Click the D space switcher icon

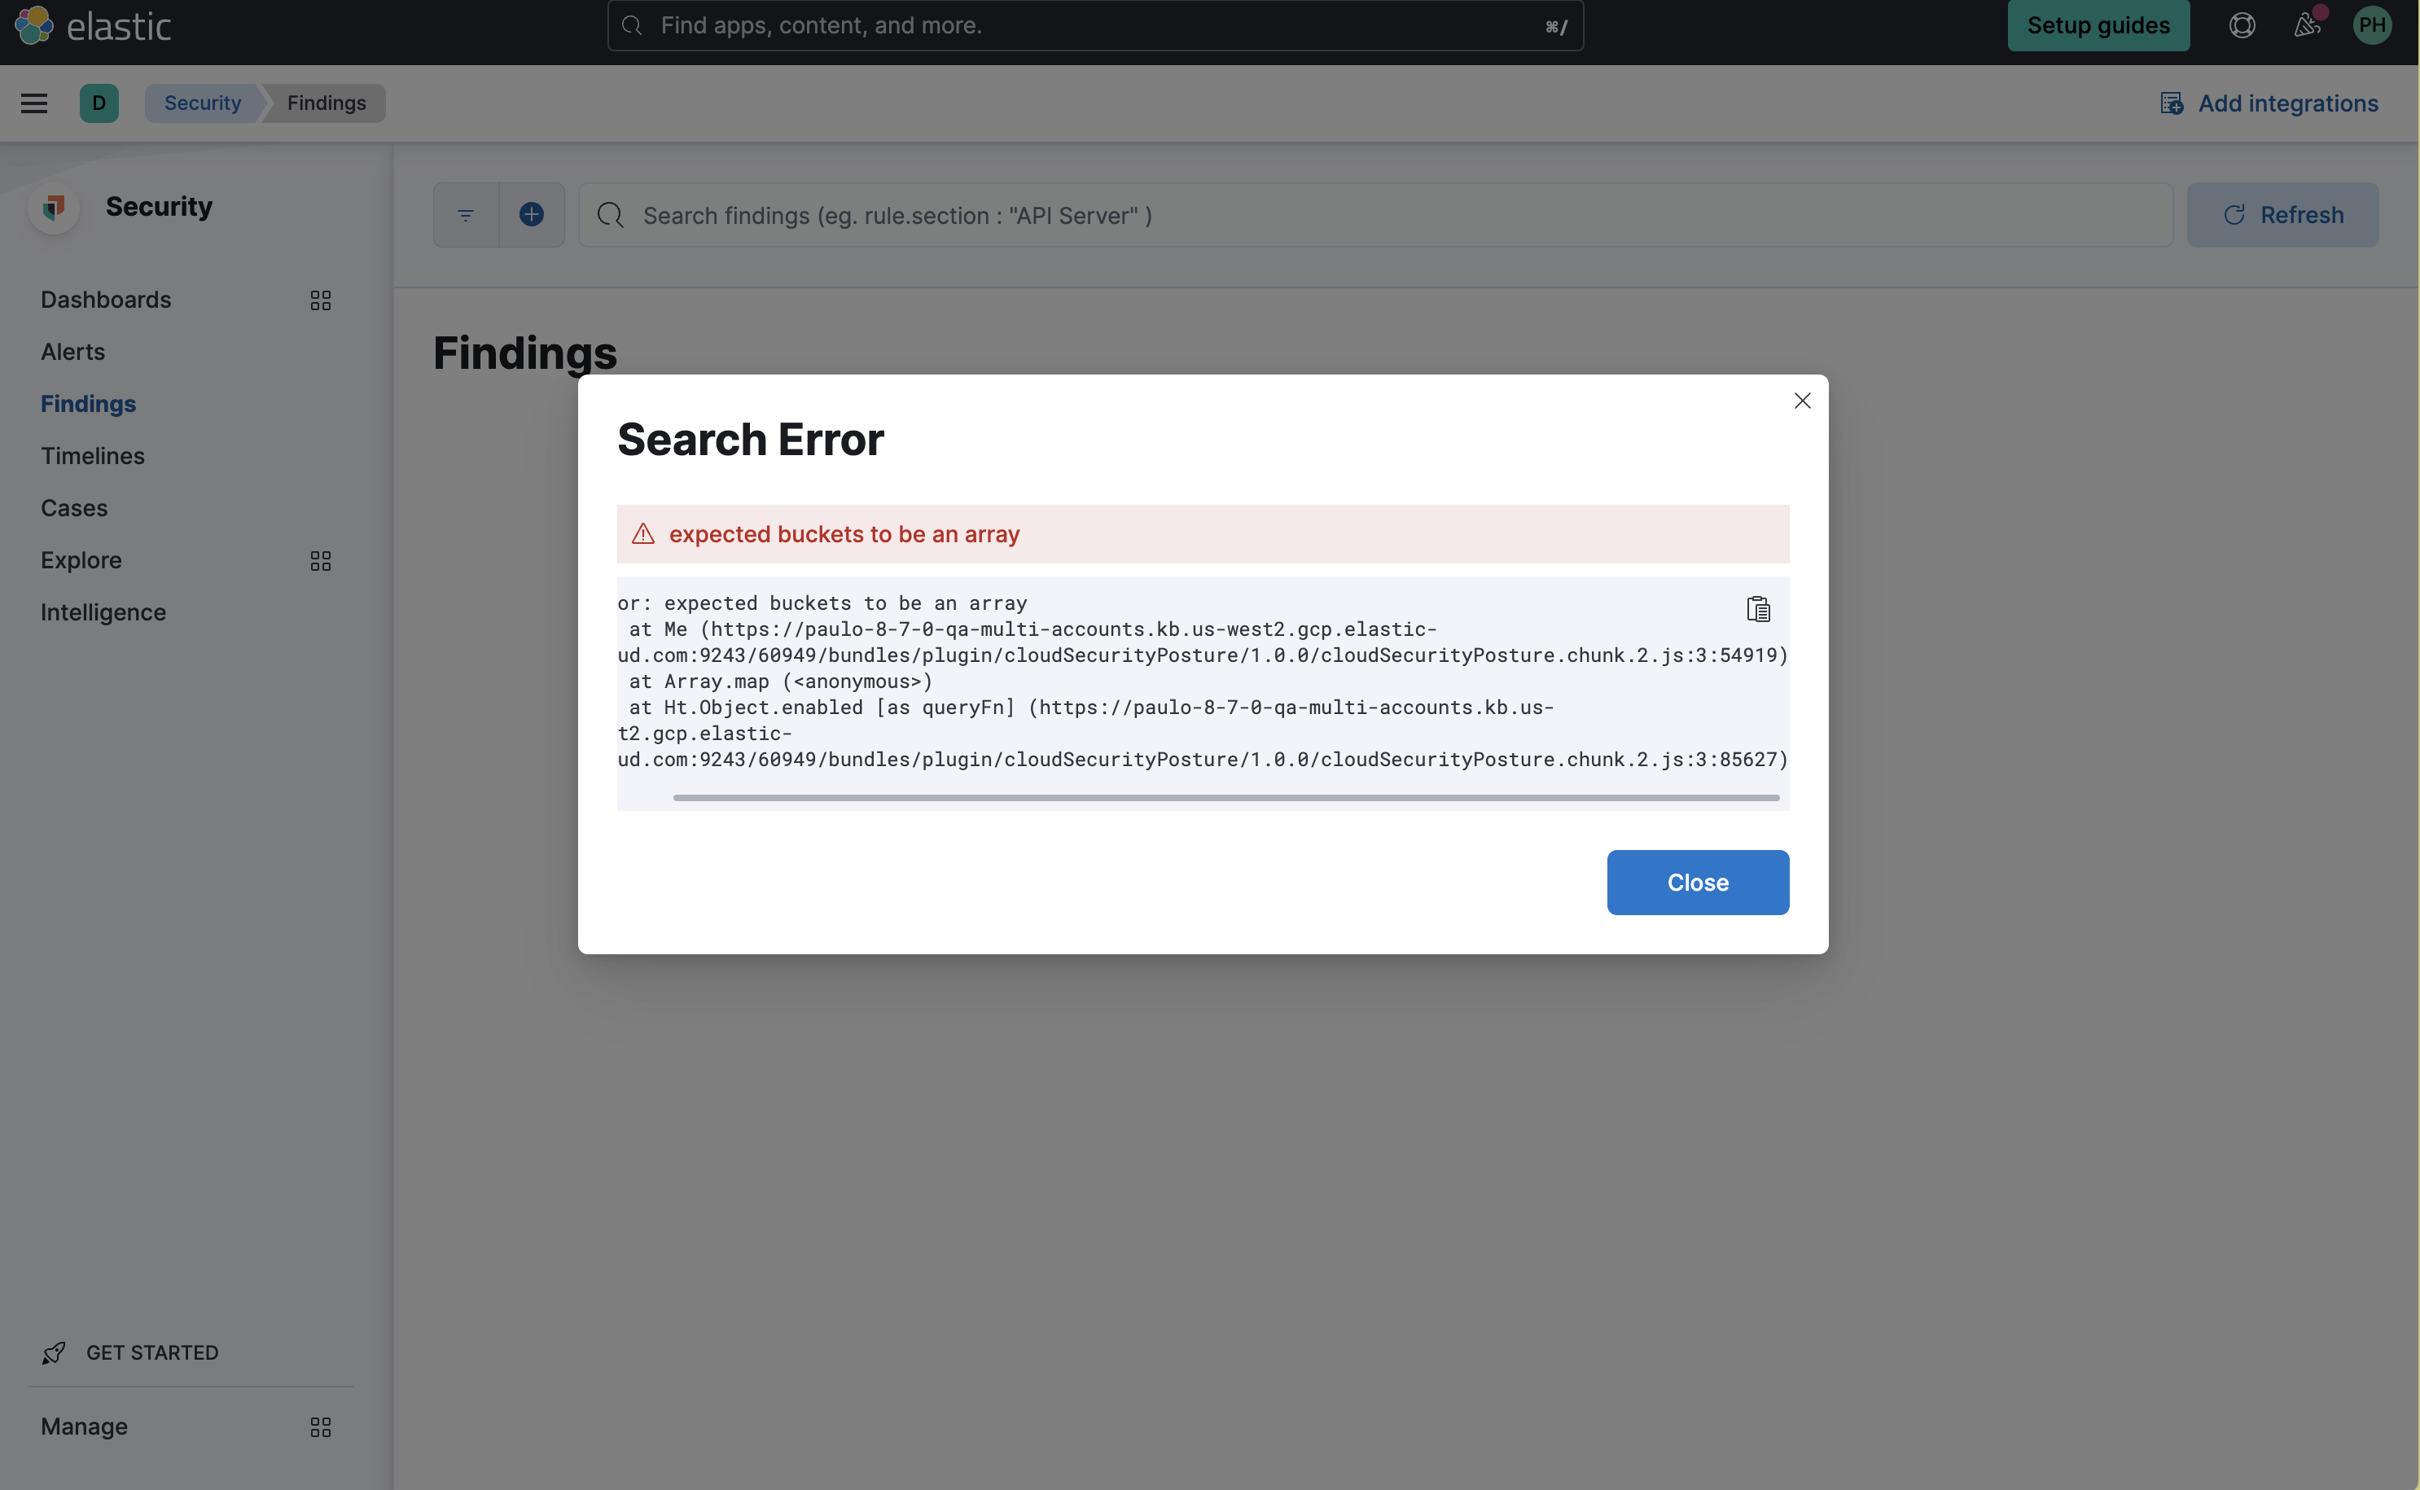tap(99, 103)
